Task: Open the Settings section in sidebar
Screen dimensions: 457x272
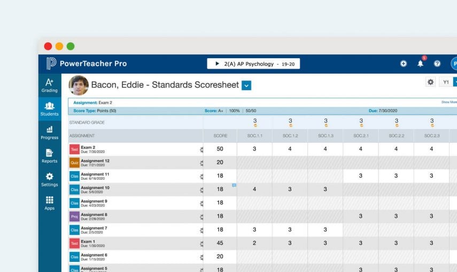Action: coord(50,180)
